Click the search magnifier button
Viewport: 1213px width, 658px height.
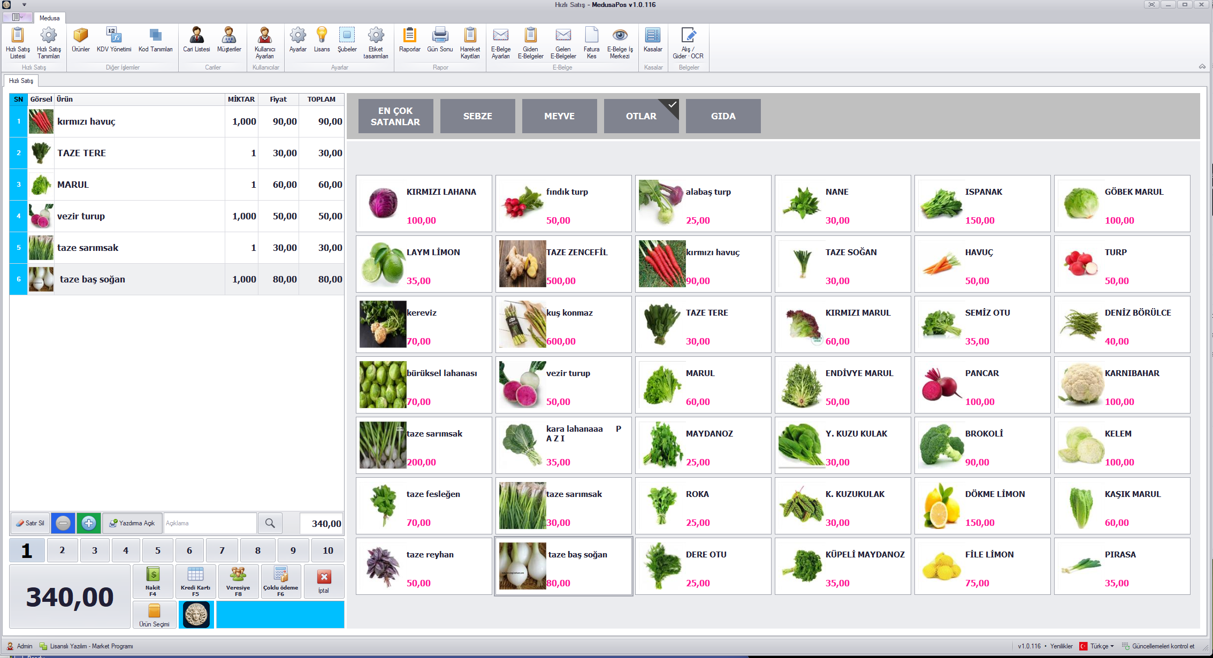(270, 523)
